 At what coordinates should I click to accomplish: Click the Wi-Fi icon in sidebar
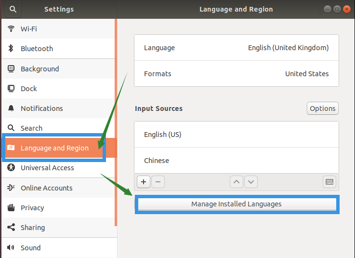coord(11,29)
